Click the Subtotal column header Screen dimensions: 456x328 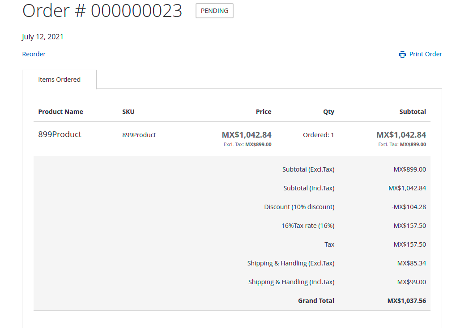[x=413, y=111]
